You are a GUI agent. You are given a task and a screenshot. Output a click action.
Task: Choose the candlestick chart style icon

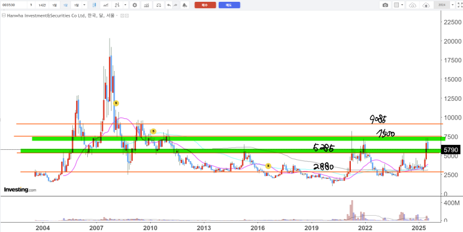point(94,5)
